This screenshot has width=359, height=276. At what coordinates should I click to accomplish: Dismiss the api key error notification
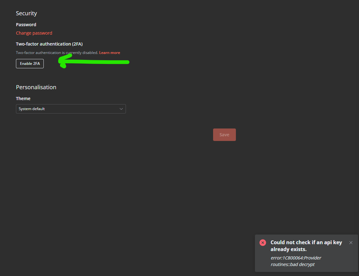coord(351,243)
